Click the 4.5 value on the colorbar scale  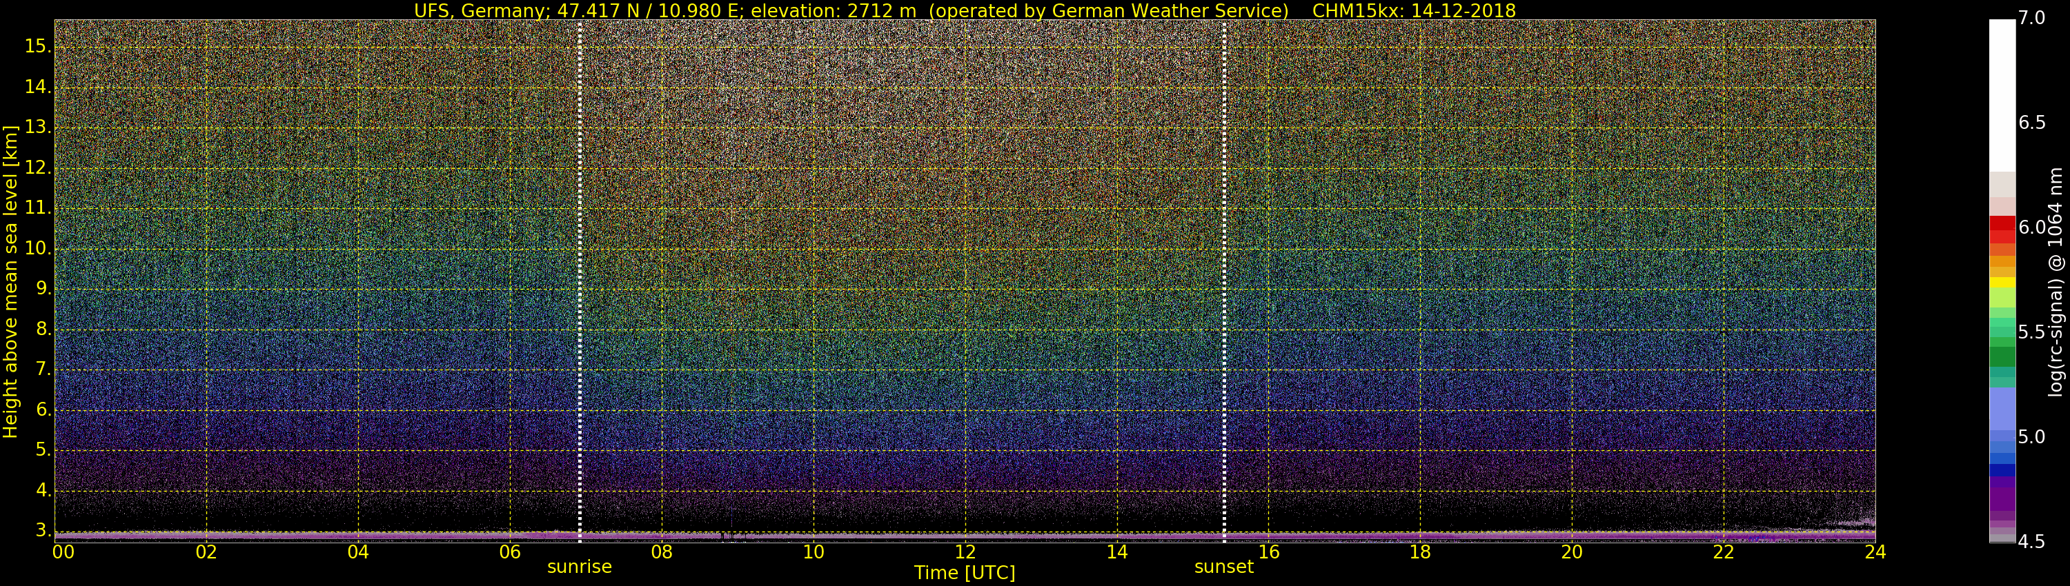pyautogui.click(x=2031, y=542)
